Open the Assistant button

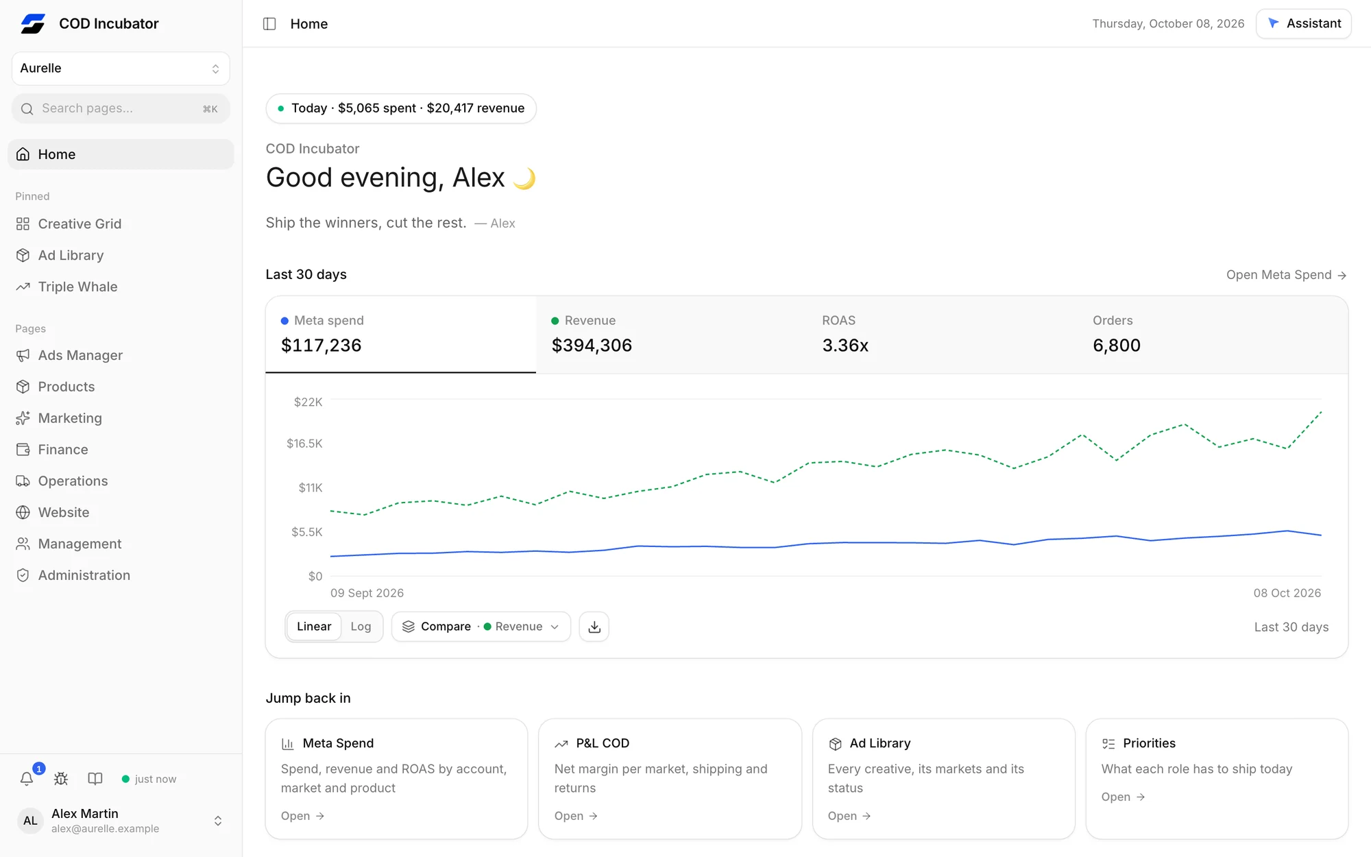[x=1304, y=24]
